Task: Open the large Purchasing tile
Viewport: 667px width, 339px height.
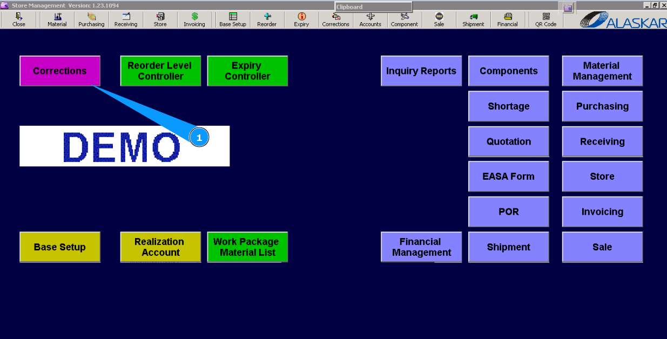Action: pyautogui.click(x=602, y=106)
